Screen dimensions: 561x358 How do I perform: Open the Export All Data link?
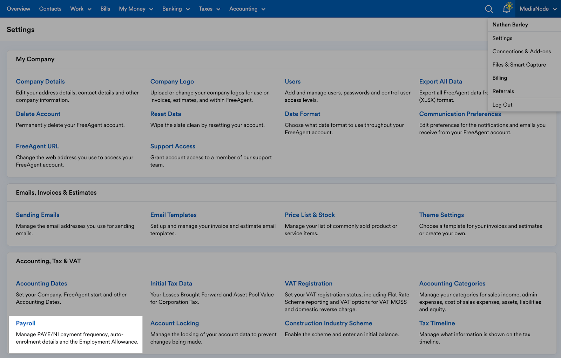[440, 81]
